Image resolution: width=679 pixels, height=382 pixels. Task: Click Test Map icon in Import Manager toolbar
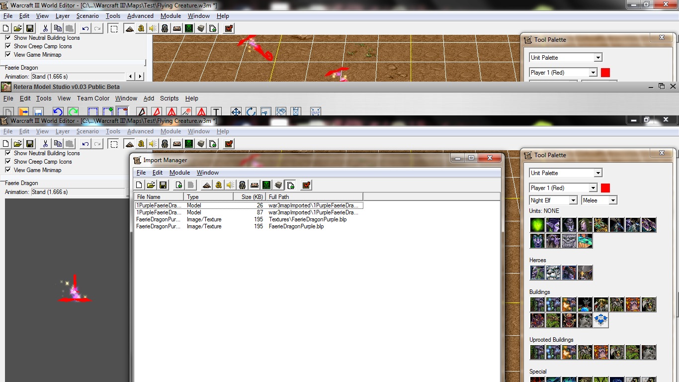306,185
